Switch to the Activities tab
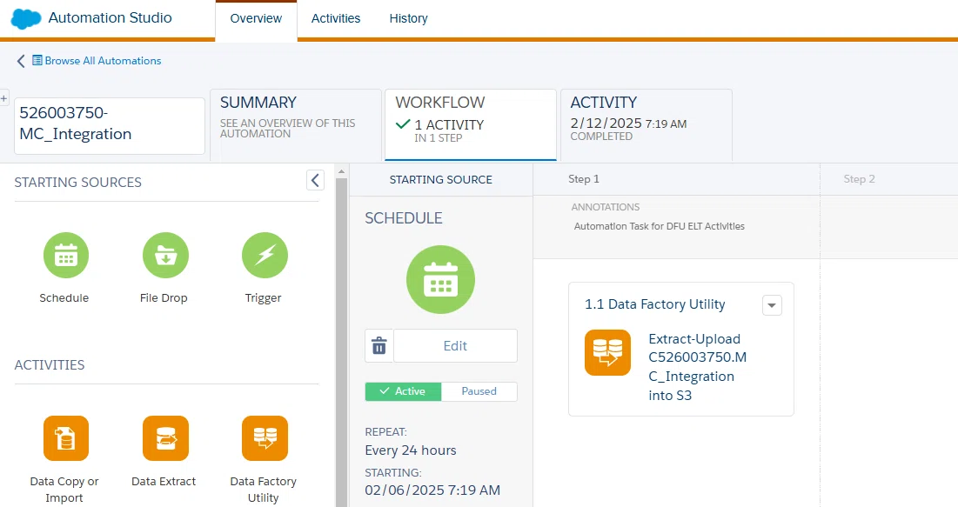Screen dimensions: 958x507 335,19
